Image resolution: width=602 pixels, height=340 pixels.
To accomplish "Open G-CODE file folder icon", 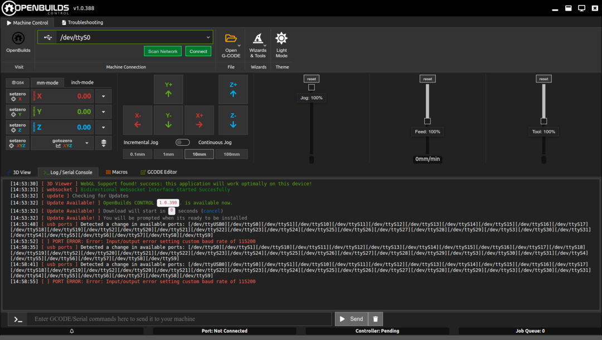I will 231,38.
